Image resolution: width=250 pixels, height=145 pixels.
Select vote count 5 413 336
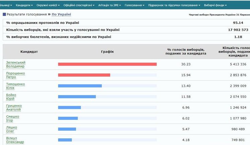238,64
